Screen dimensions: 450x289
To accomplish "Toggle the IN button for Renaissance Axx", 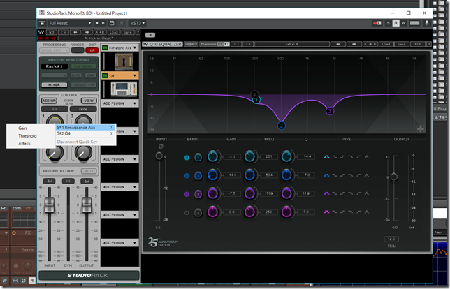I will point(105,48).
